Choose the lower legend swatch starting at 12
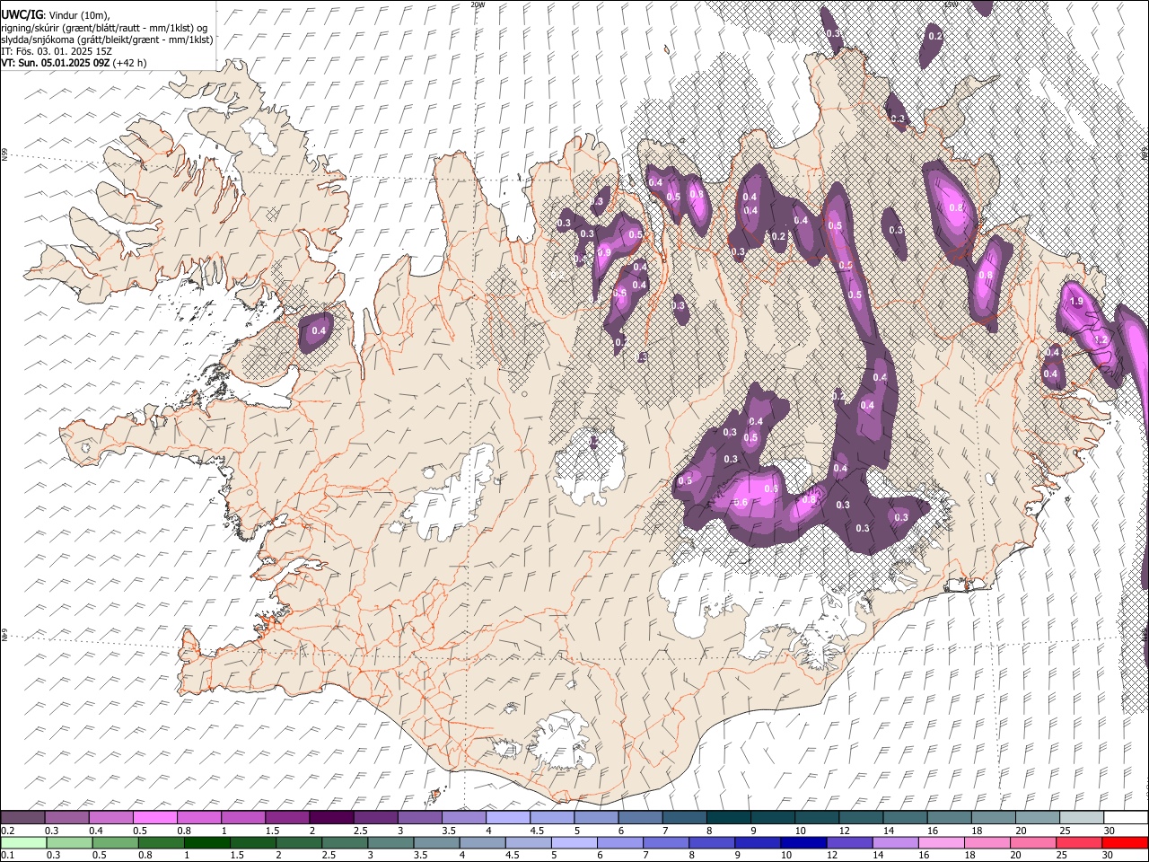The image size is (1149, 862). [x=849, y=842]
